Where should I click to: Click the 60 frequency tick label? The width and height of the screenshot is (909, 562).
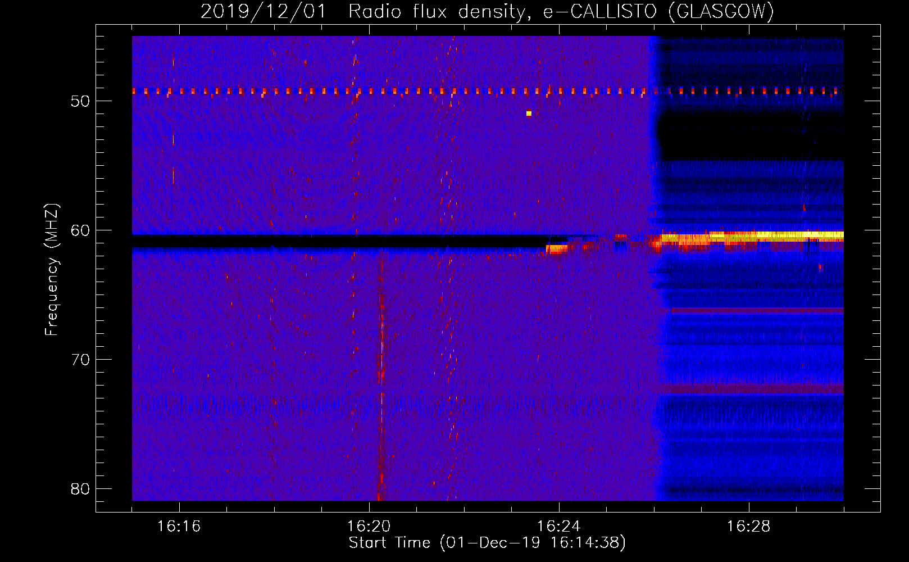[x=80, y=230]
